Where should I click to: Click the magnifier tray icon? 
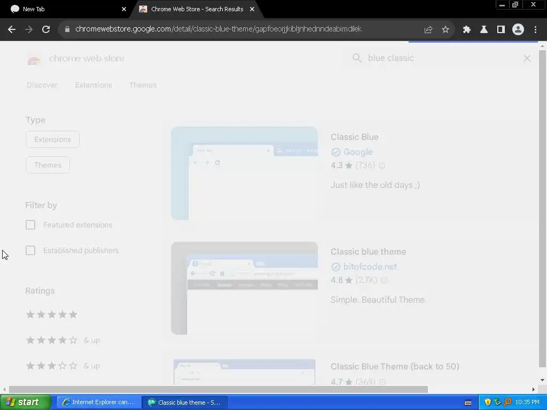coord(507,403)
